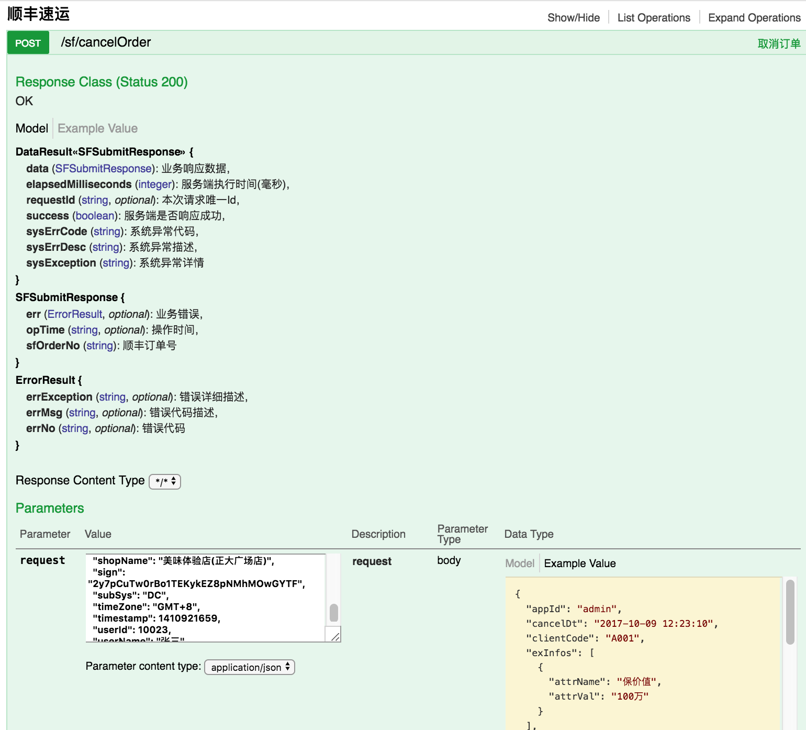The height and width of the screenshot is (730, 806).
Task: Click the Show/Hide link
Action: [x=574, y=18]
